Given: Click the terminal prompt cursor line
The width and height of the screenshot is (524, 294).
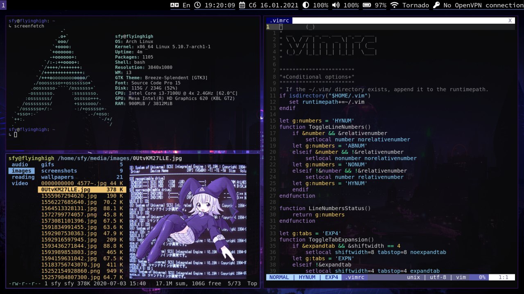Looking at the screenshot, I should [x=13, y=135].
